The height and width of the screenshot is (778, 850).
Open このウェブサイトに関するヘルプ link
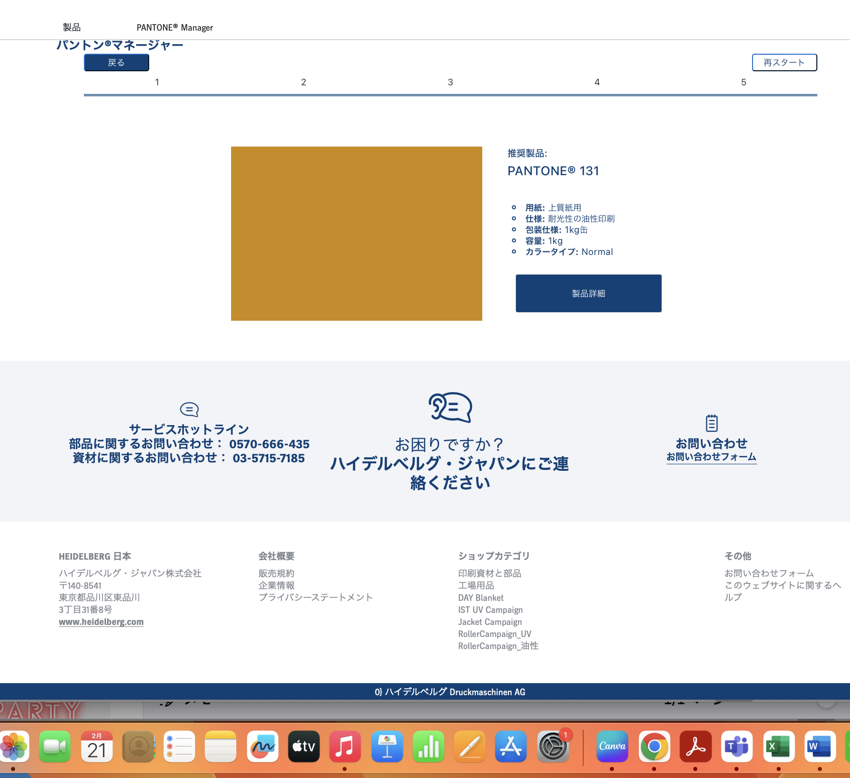point(782,591)
